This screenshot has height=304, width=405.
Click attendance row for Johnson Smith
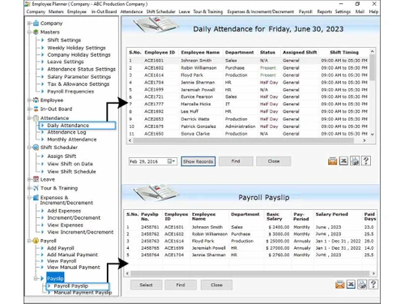(248, 61)
